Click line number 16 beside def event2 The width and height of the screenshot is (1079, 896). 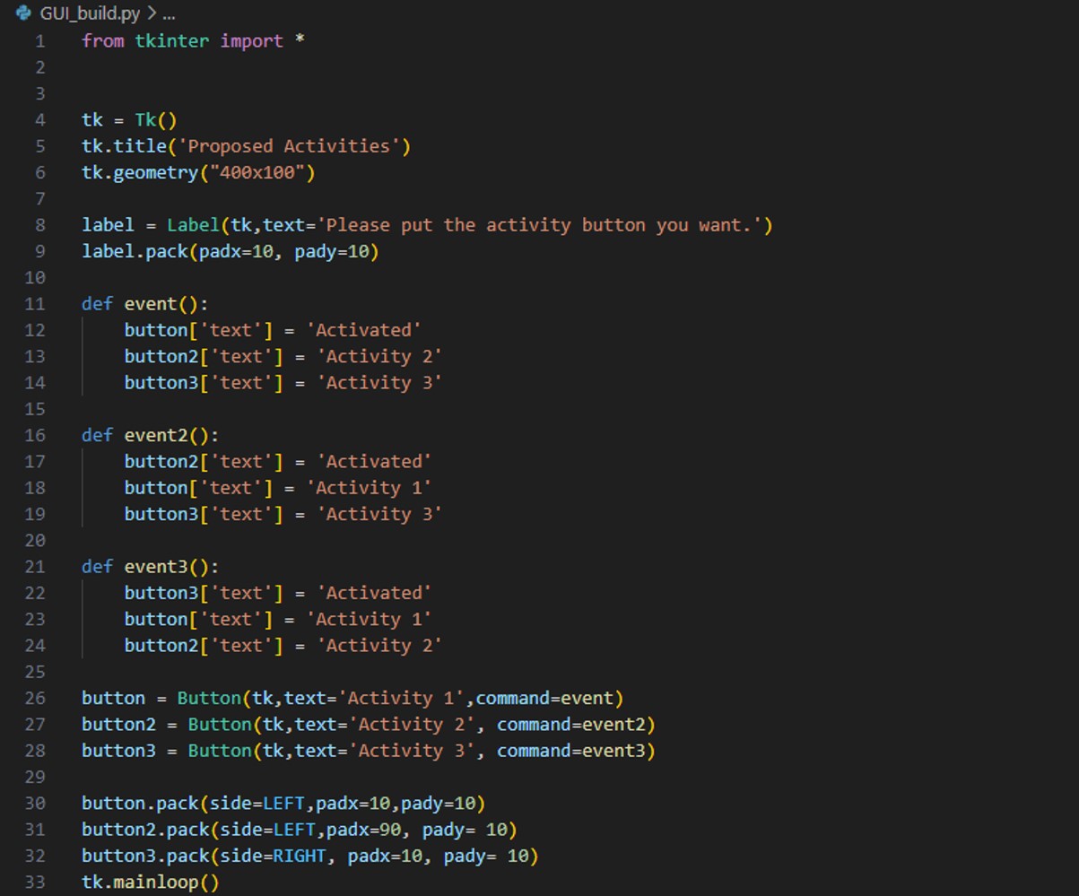[x=36, y=435]
